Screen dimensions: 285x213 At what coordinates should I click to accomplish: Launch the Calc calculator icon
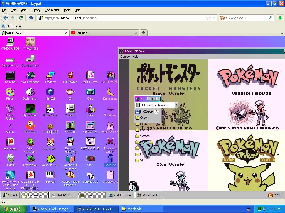pyautogui.click(x=90, y=94)
